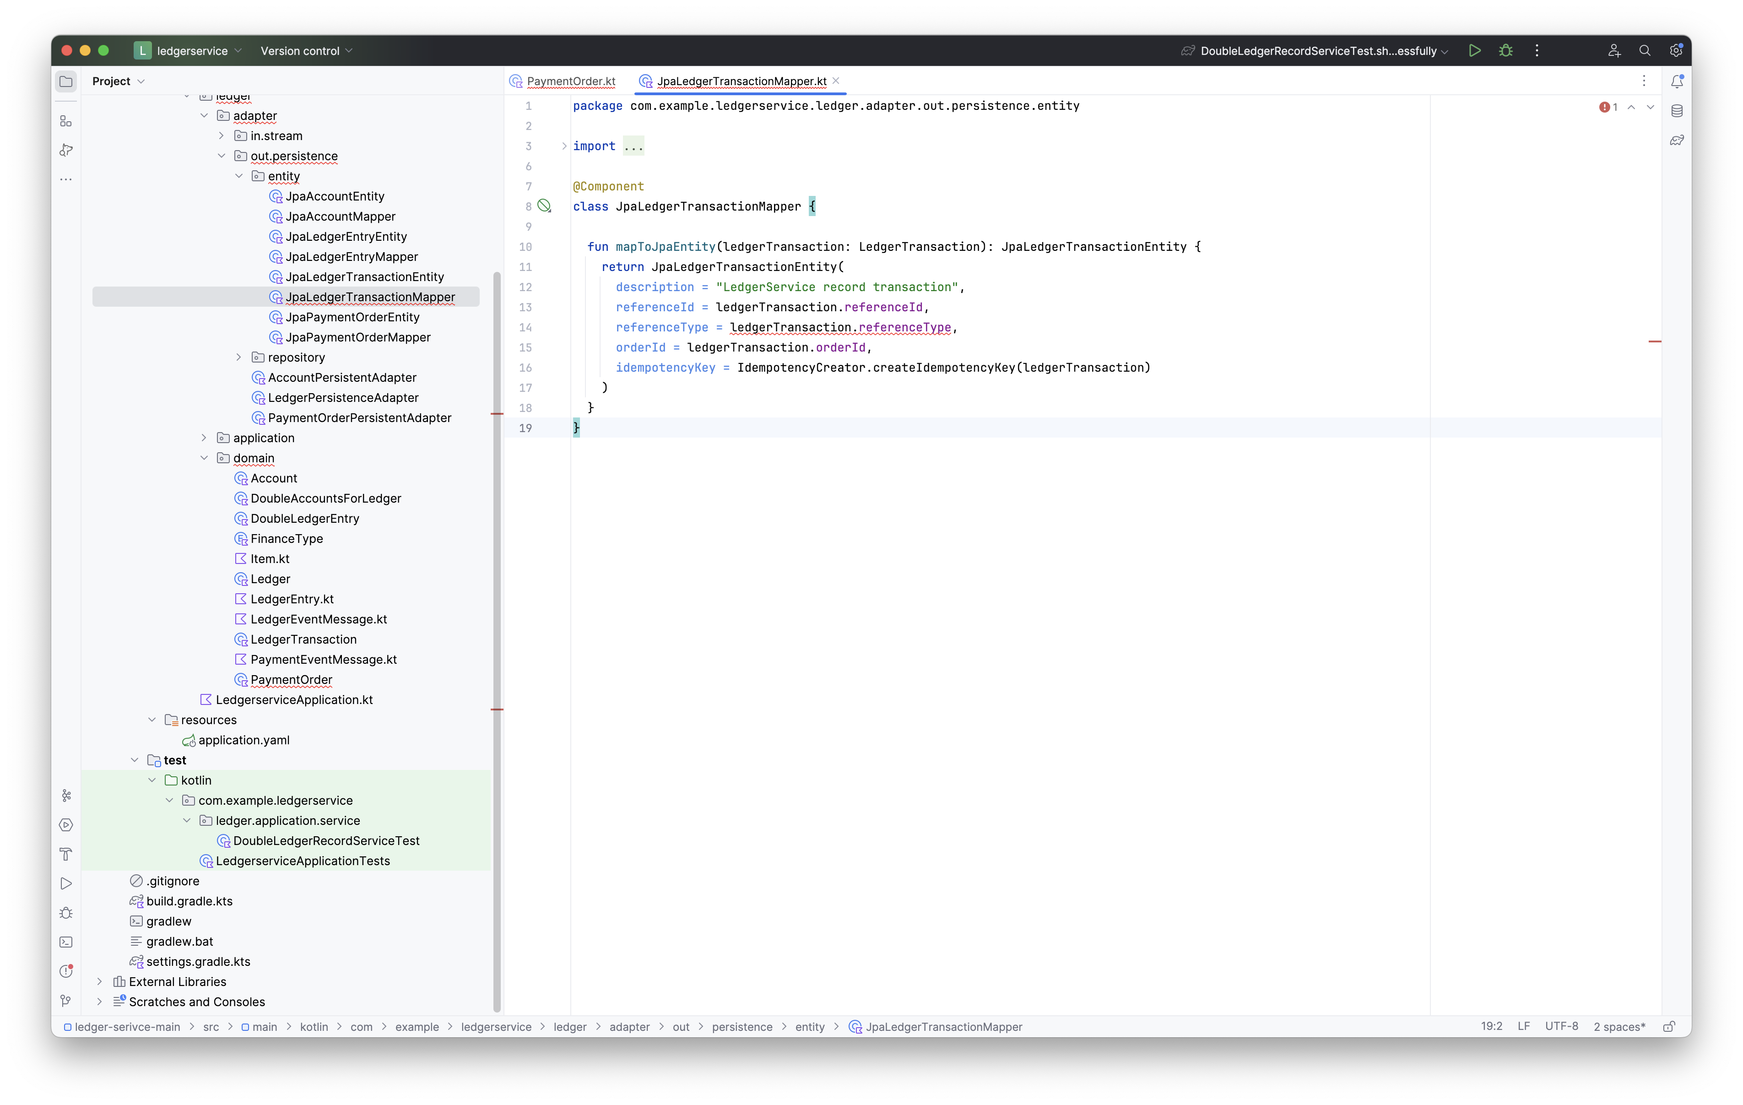Collapse the domain folder

(x=204, y=458)
